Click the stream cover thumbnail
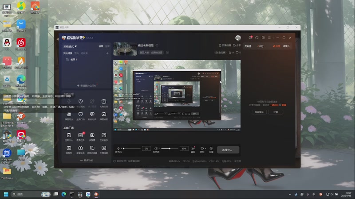The width and height of the screenshot is (355, 199). (x=125, y=49)
